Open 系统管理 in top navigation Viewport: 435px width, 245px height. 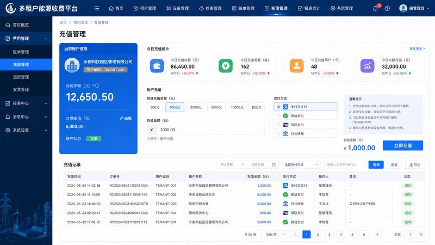341,8
